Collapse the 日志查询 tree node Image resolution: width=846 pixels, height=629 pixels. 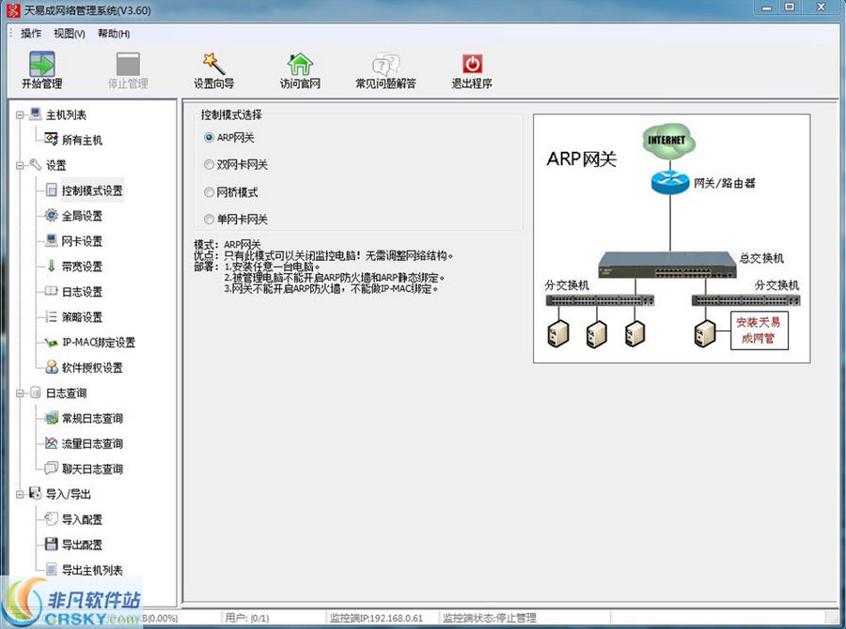pyautogui.click(x=20, y=393)
